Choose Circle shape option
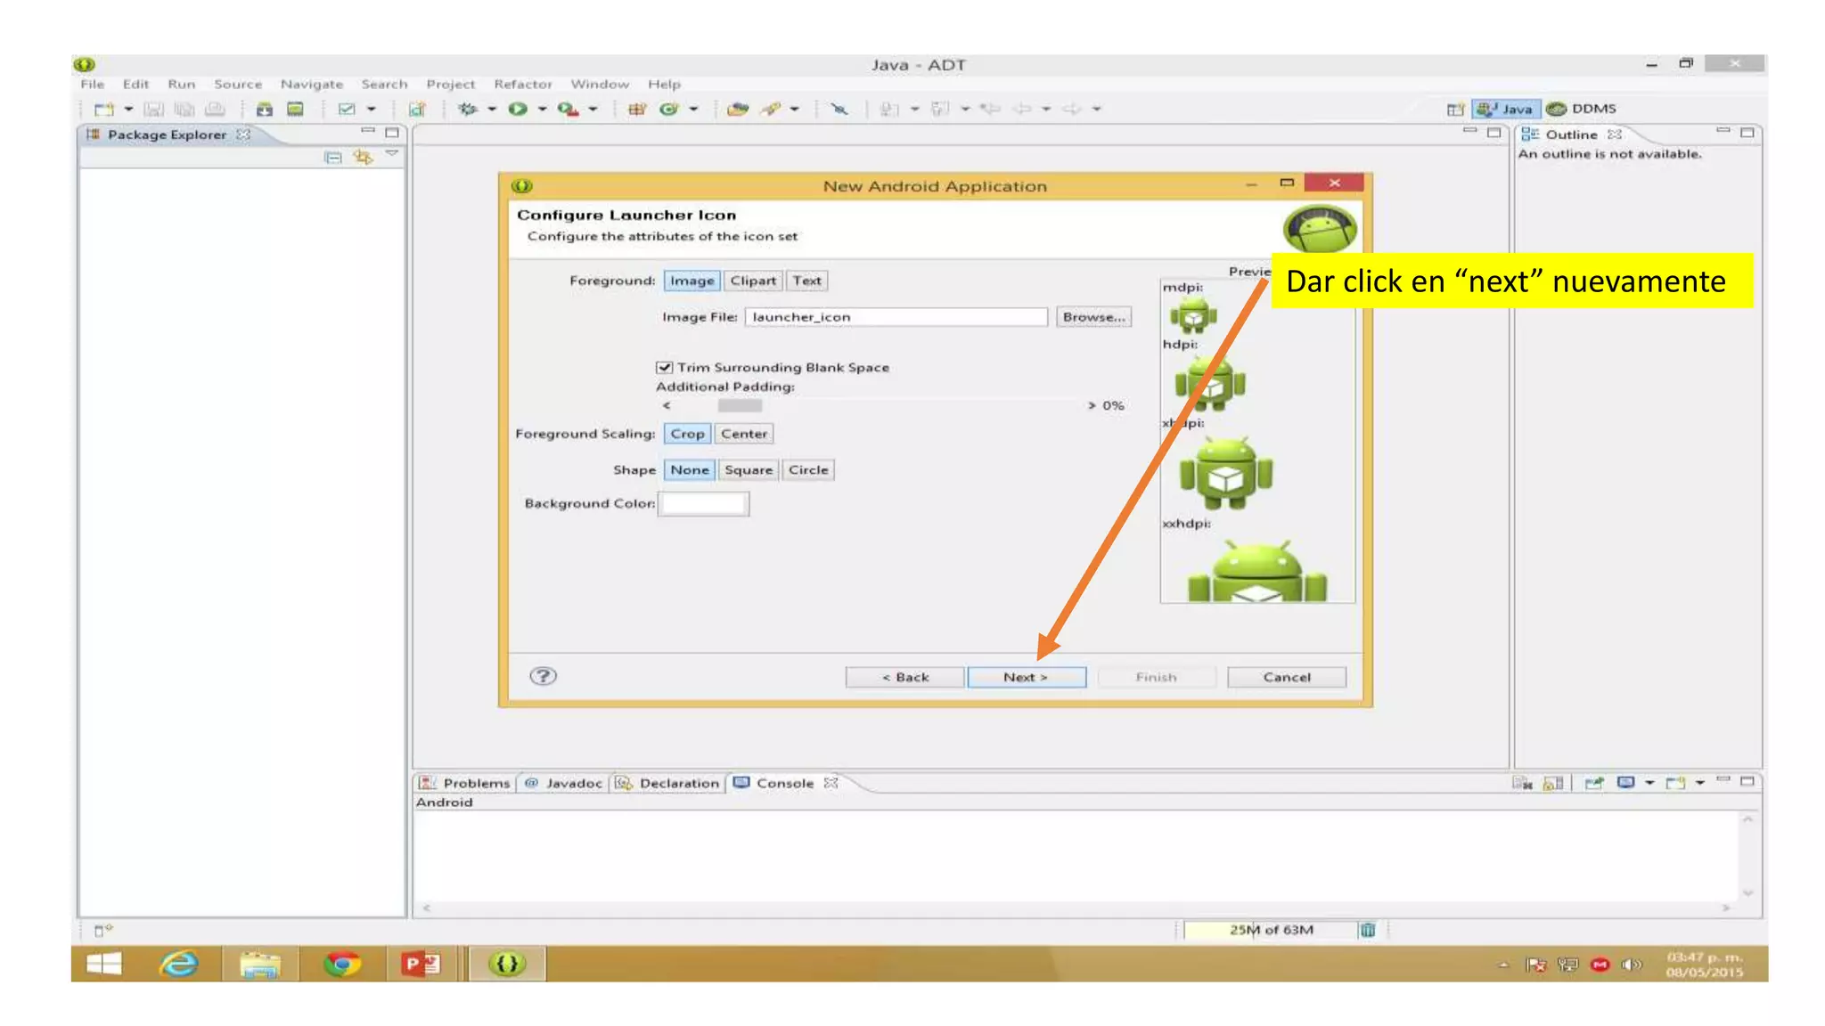The width and height of the screenshot is (1825, 1026). [x=807, y=469]
